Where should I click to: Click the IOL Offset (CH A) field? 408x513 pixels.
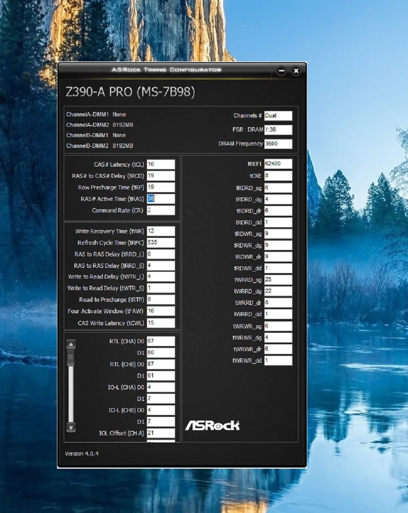pyautogui.click(x=161, y=433)
